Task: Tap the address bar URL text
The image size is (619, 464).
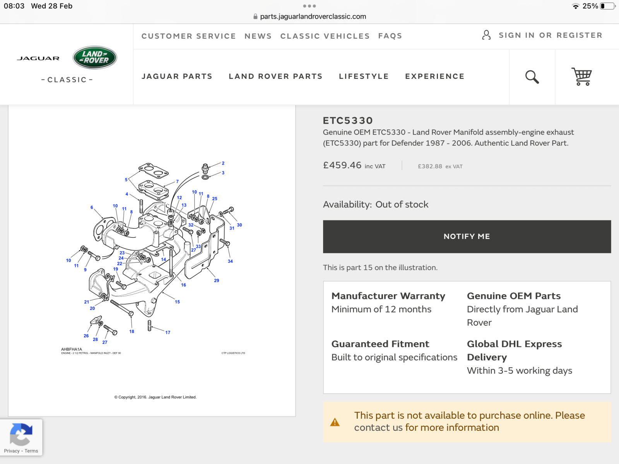Action: 313,17
